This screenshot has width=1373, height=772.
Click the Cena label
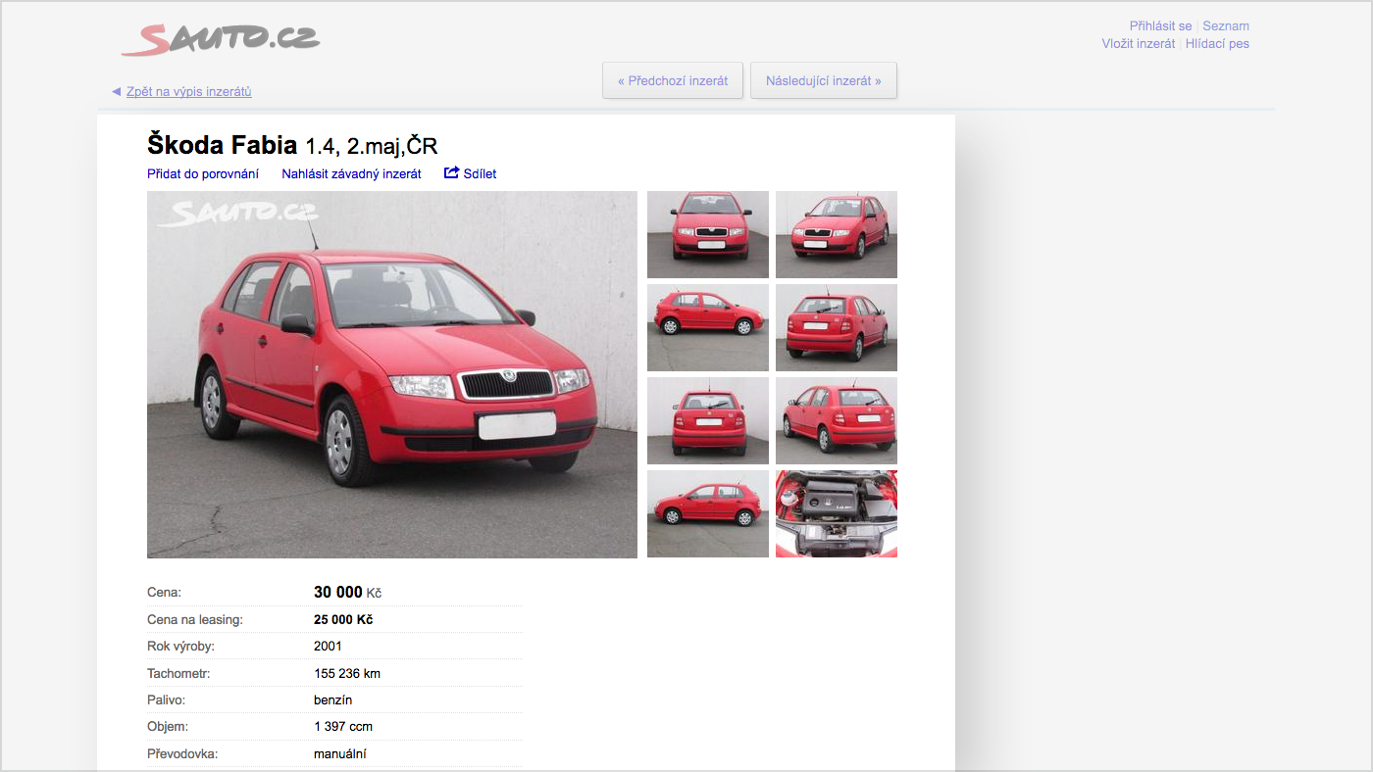tap(164, 592)
